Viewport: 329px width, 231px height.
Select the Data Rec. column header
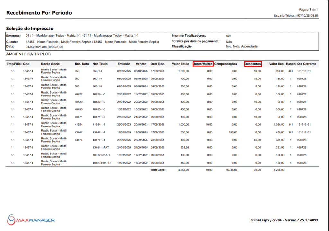tap(157, 64)
